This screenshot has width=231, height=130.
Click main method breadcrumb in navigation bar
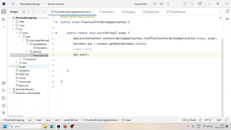(x=127, y=120)
